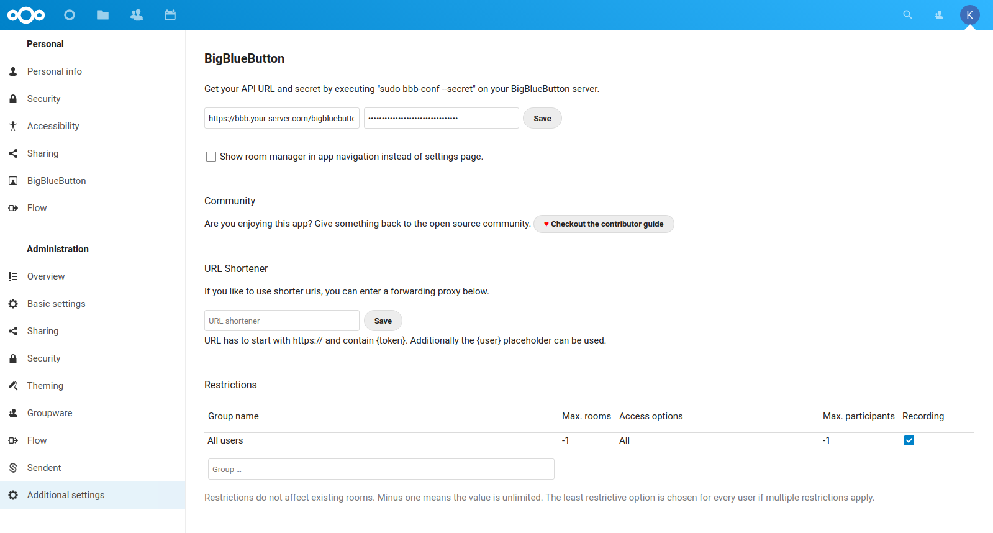Open Personal info settings

pos(55,71)
